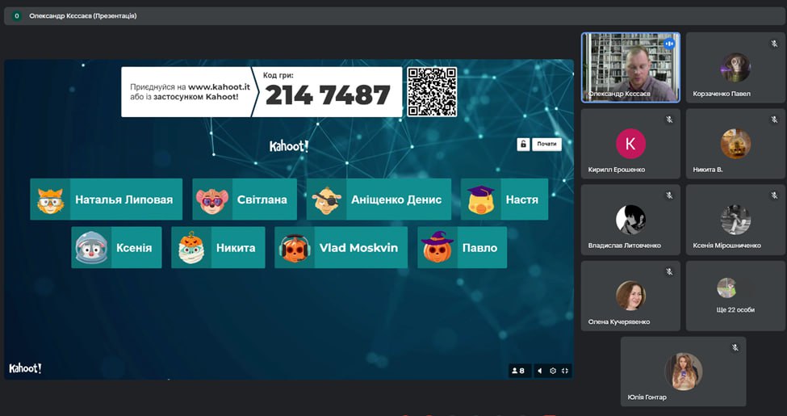
Task: Click the mummy pumpkin avatar of Никита
Action: (x=191, y=248)
